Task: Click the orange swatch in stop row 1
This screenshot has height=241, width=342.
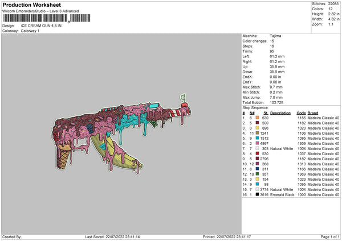Action: (x=257, y=118)
